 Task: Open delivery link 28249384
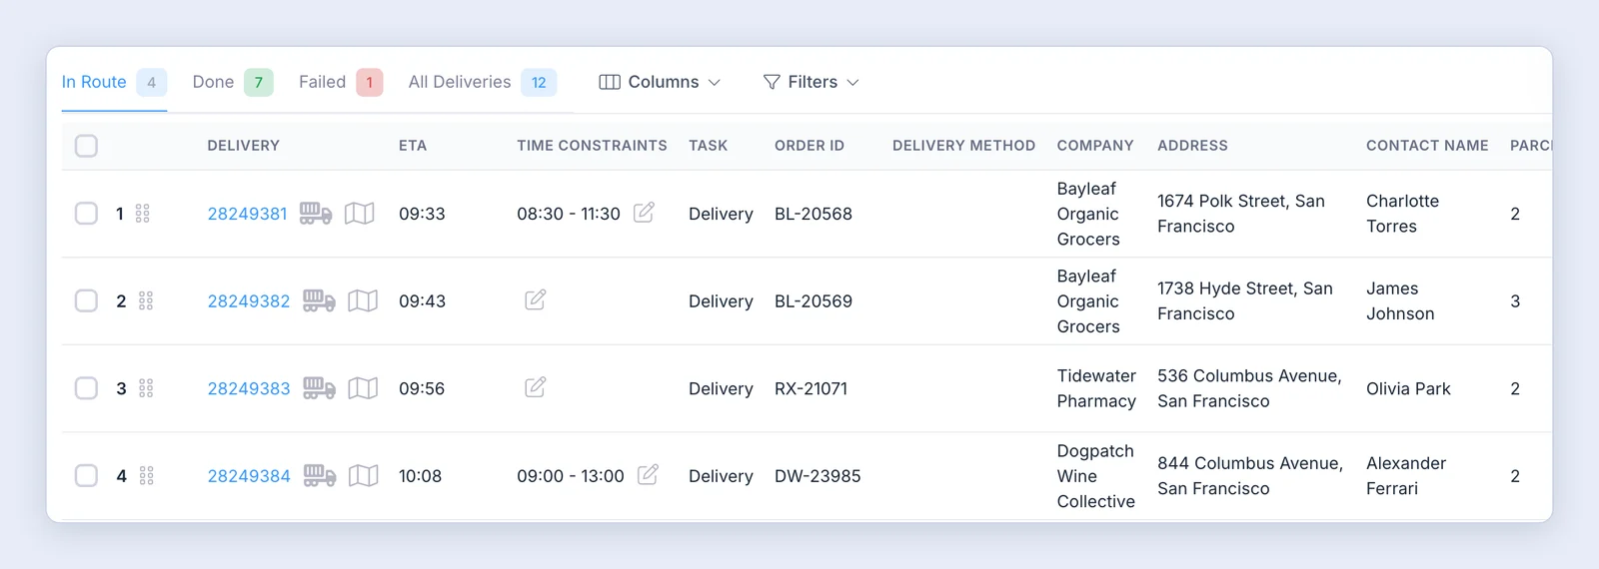tap(249, 476)
